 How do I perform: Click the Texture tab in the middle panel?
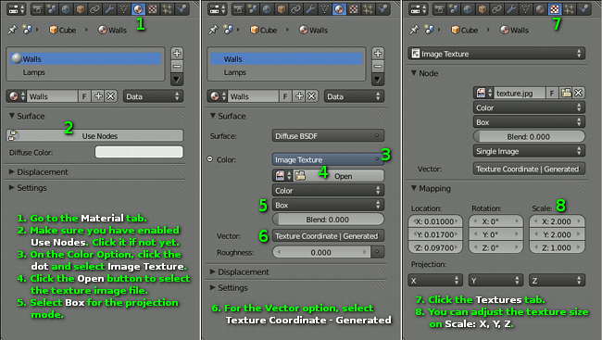click(354, 9)
